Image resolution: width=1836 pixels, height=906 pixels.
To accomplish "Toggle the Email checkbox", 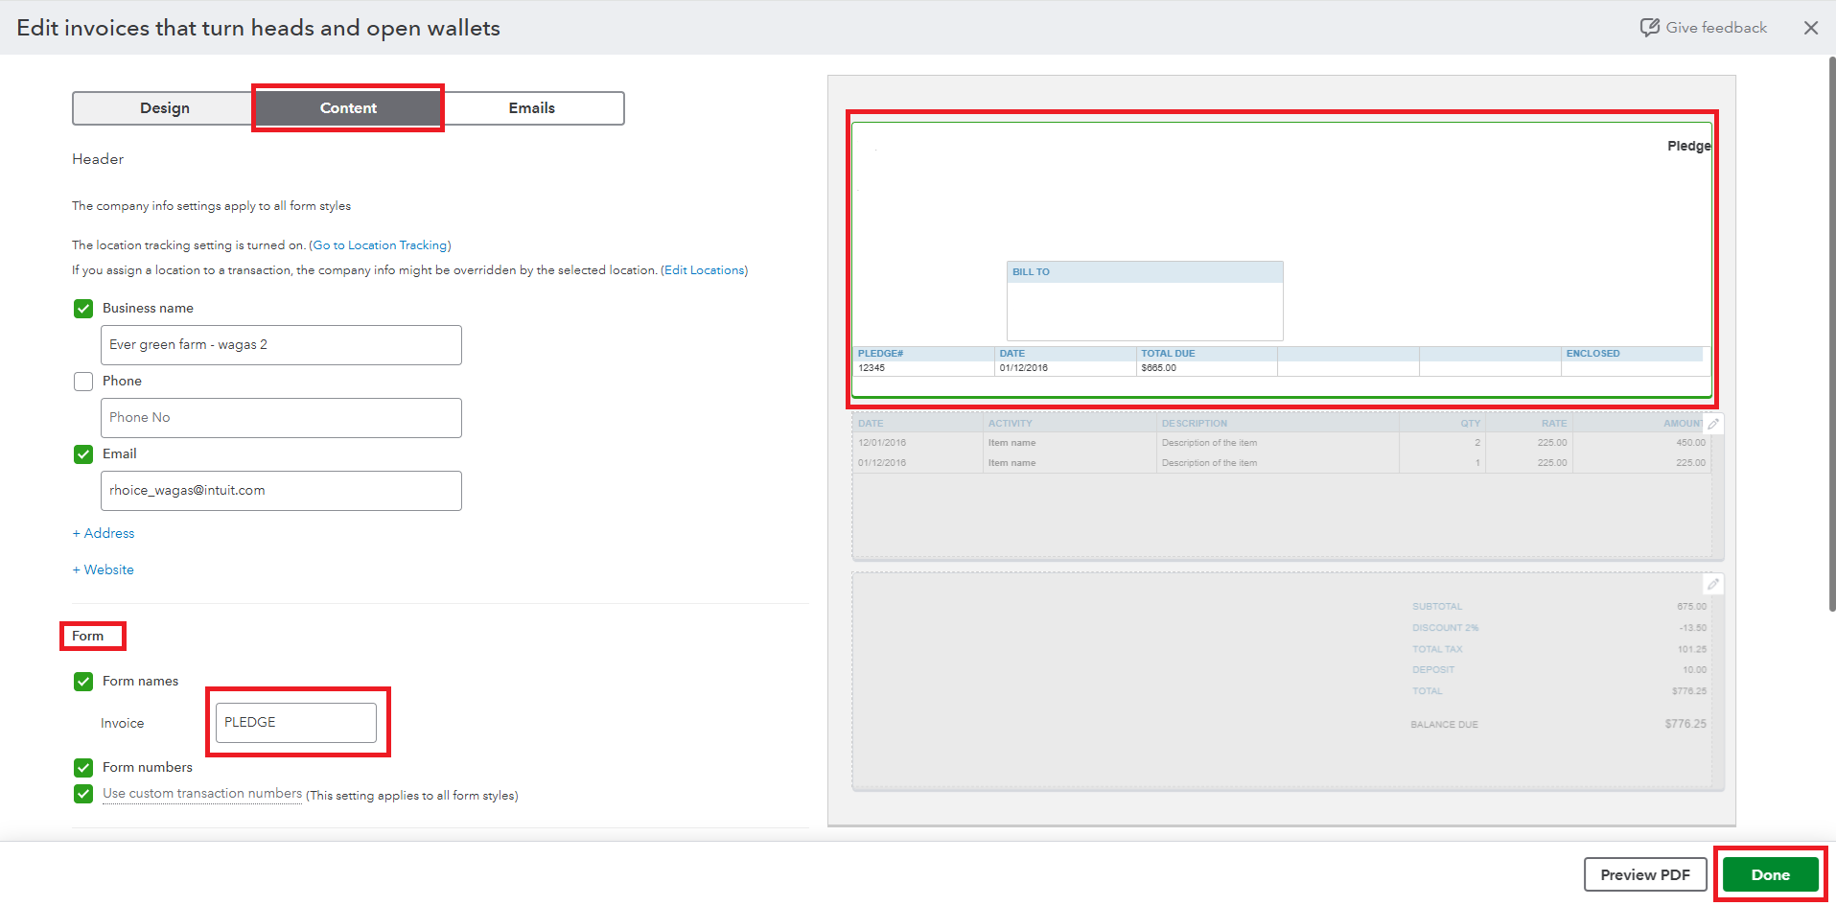I will pyautogui.click(x=83, y=454).
